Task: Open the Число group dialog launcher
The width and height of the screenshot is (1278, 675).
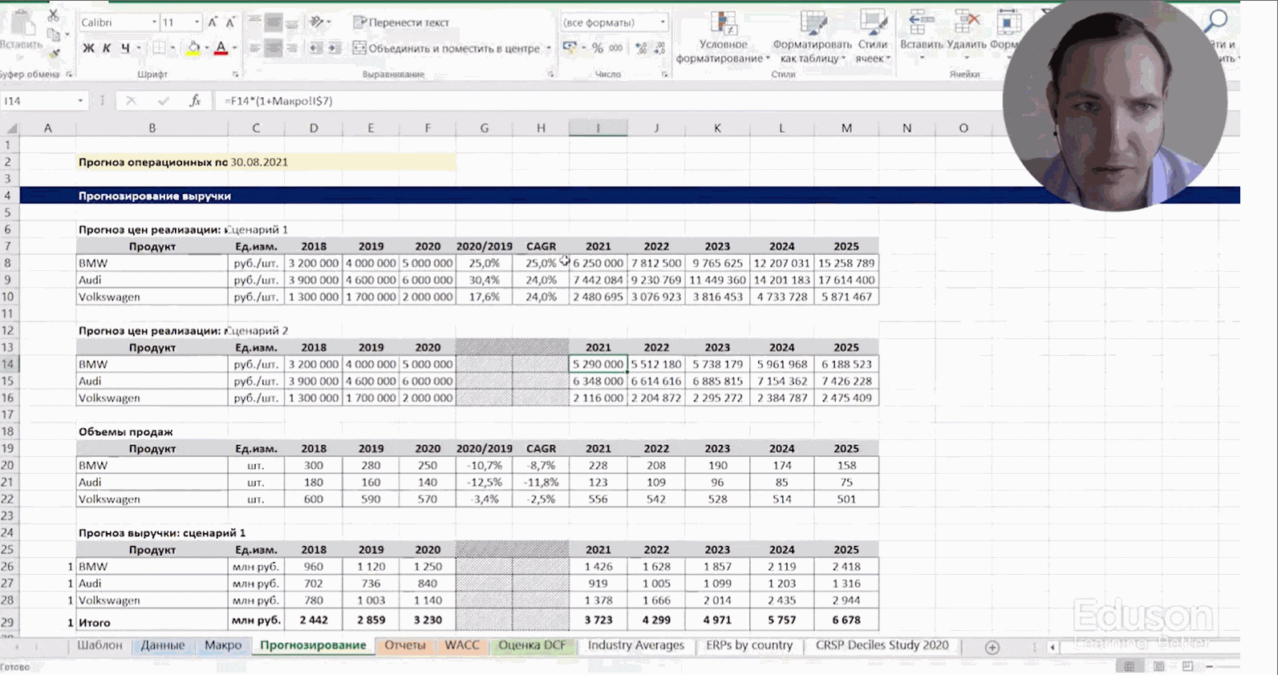Action: [x=665, y=75]
